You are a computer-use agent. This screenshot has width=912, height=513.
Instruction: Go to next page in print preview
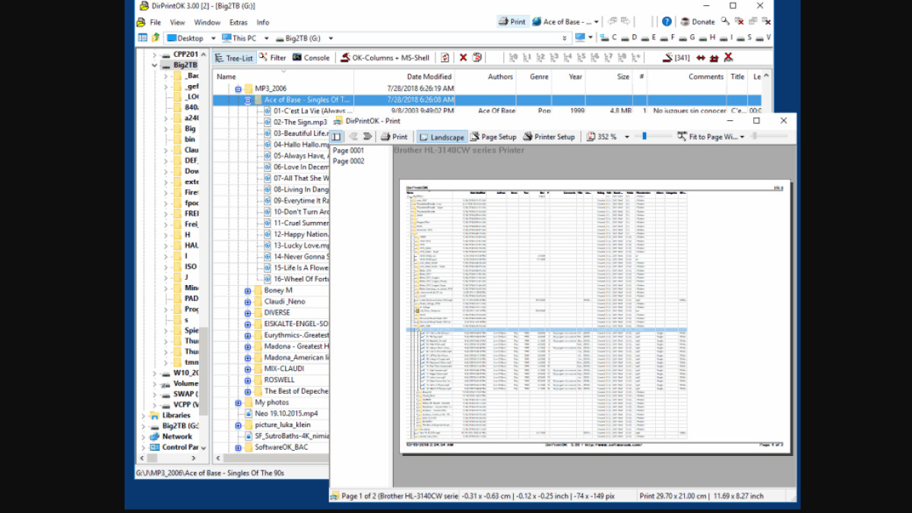tap(368, 137)
